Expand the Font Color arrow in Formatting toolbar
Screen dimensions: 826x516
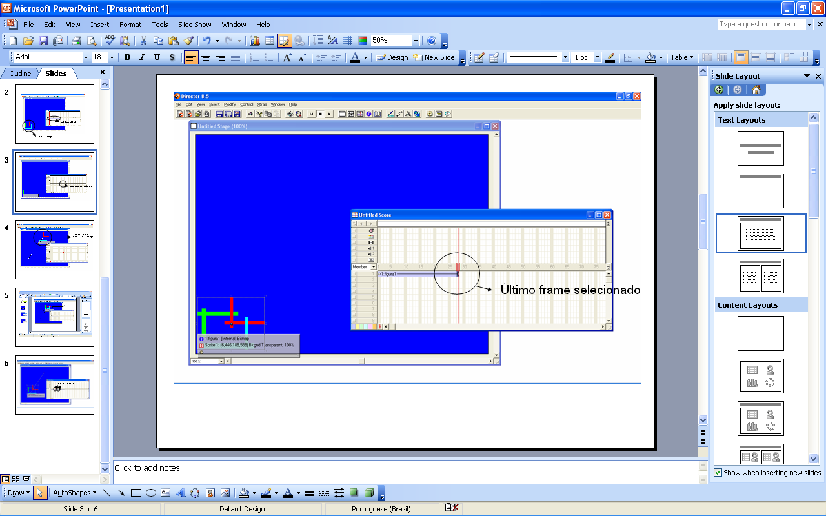click(x=365, y=57)
